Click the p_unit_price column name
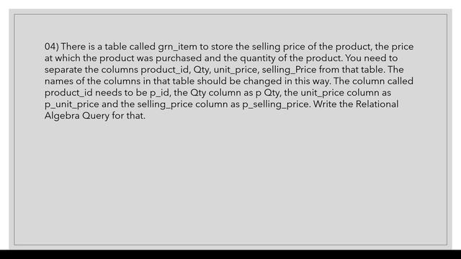 coord(72,104)
